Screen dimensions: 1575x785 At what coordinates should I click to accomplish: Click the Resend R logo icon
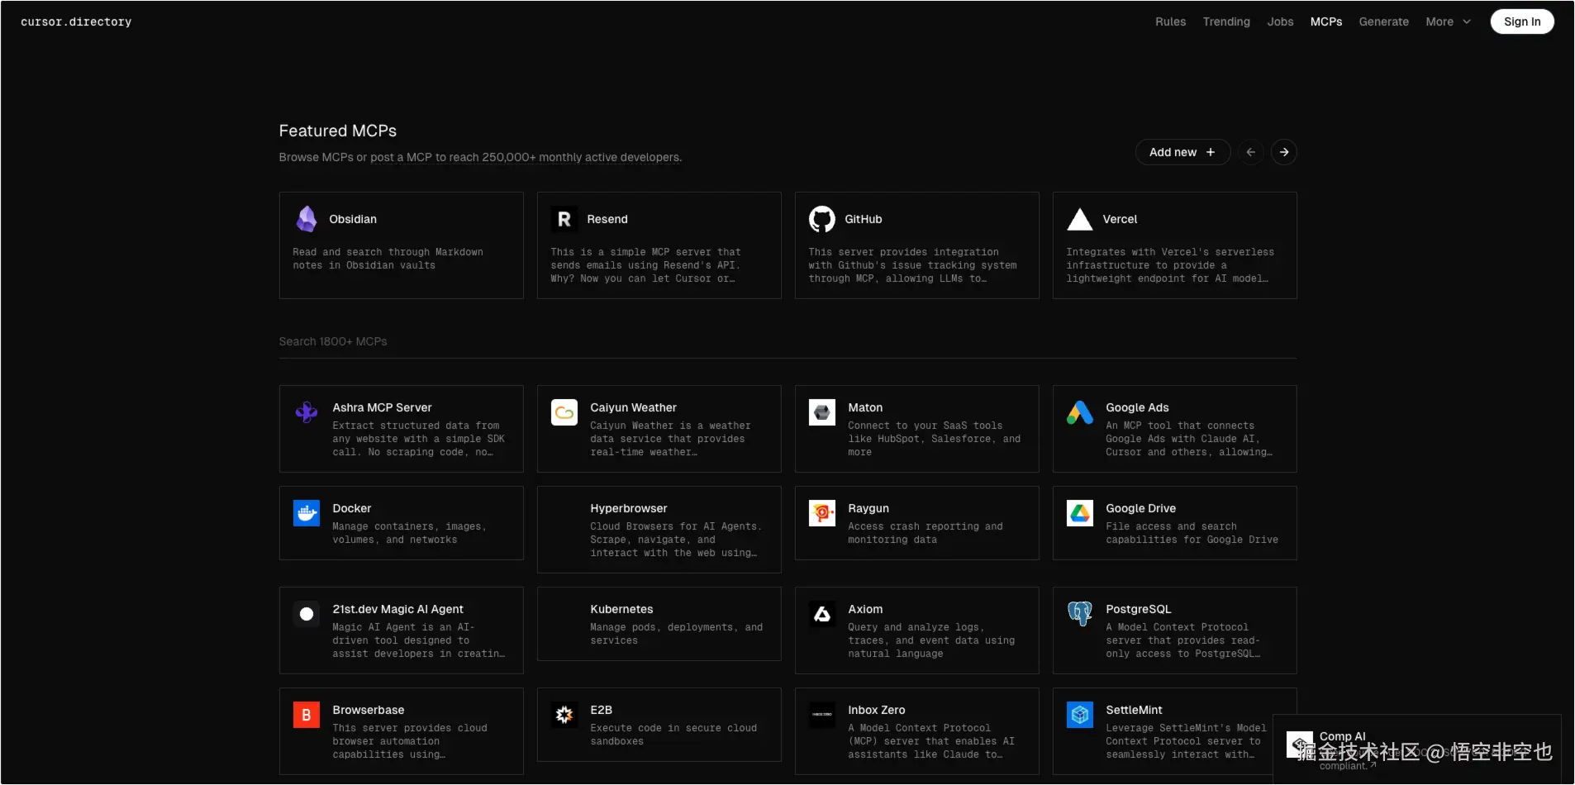pos(564,219)
